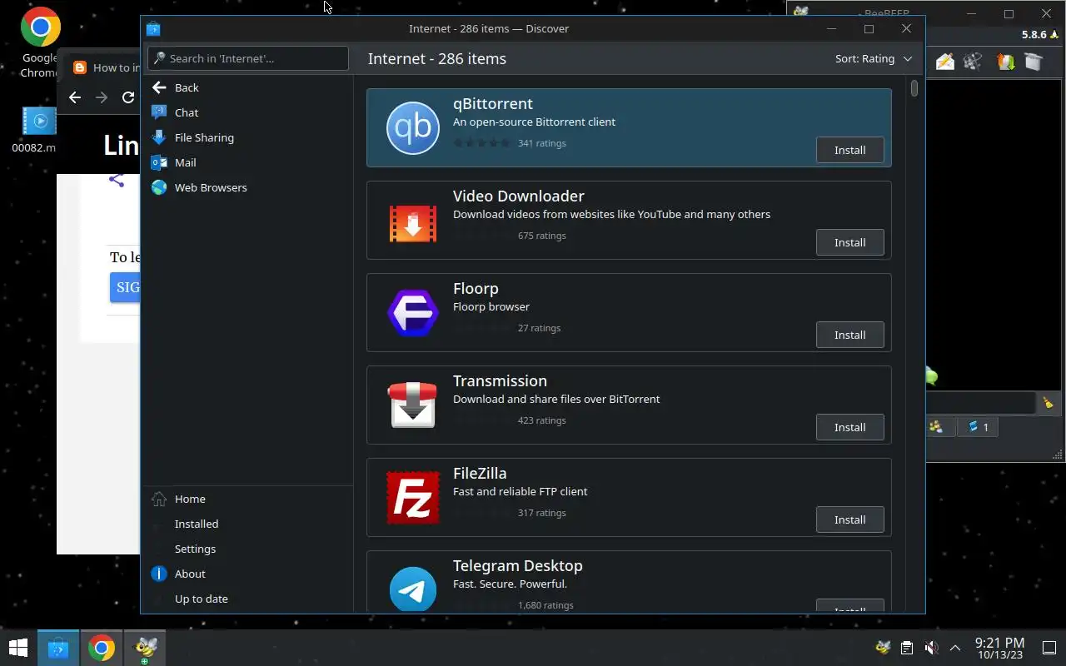1066x666 pixels.
Task: Open Google Chrome desktop shortcut
Action: point(40,42)
